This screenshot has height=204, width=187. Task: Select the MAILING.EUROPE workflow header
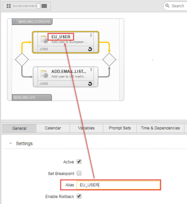[32, 22]
